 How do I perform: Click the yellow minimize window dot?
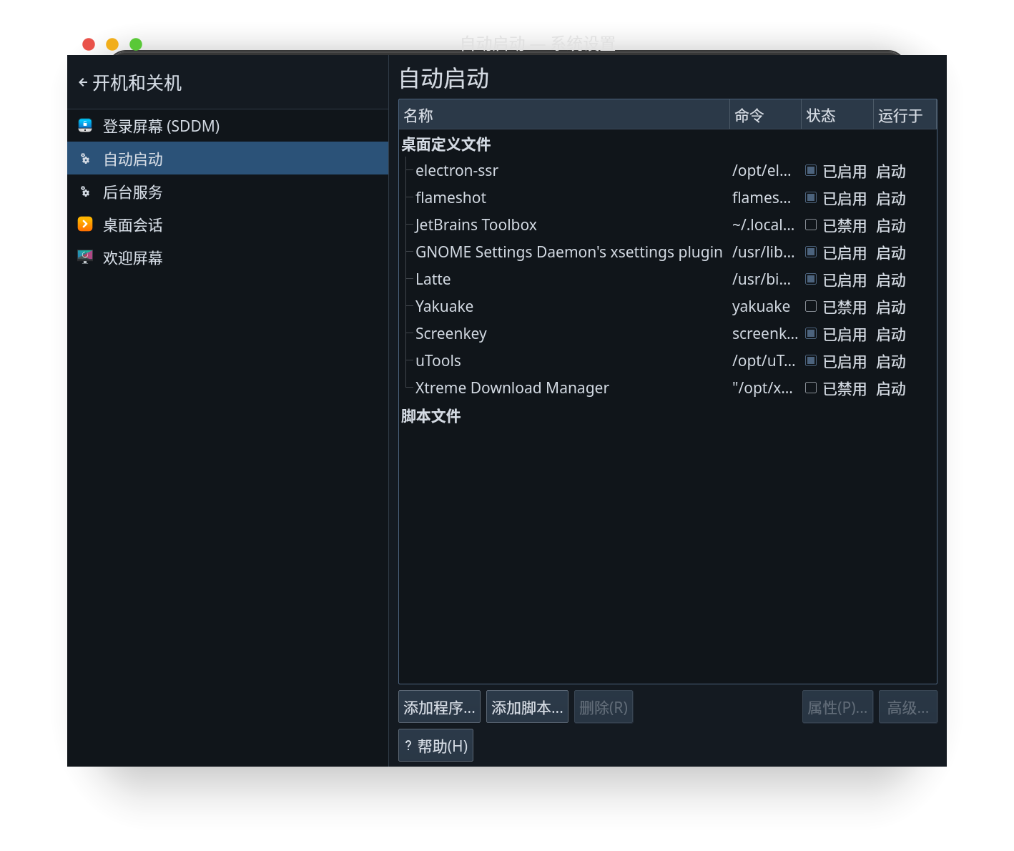(112, 44)
